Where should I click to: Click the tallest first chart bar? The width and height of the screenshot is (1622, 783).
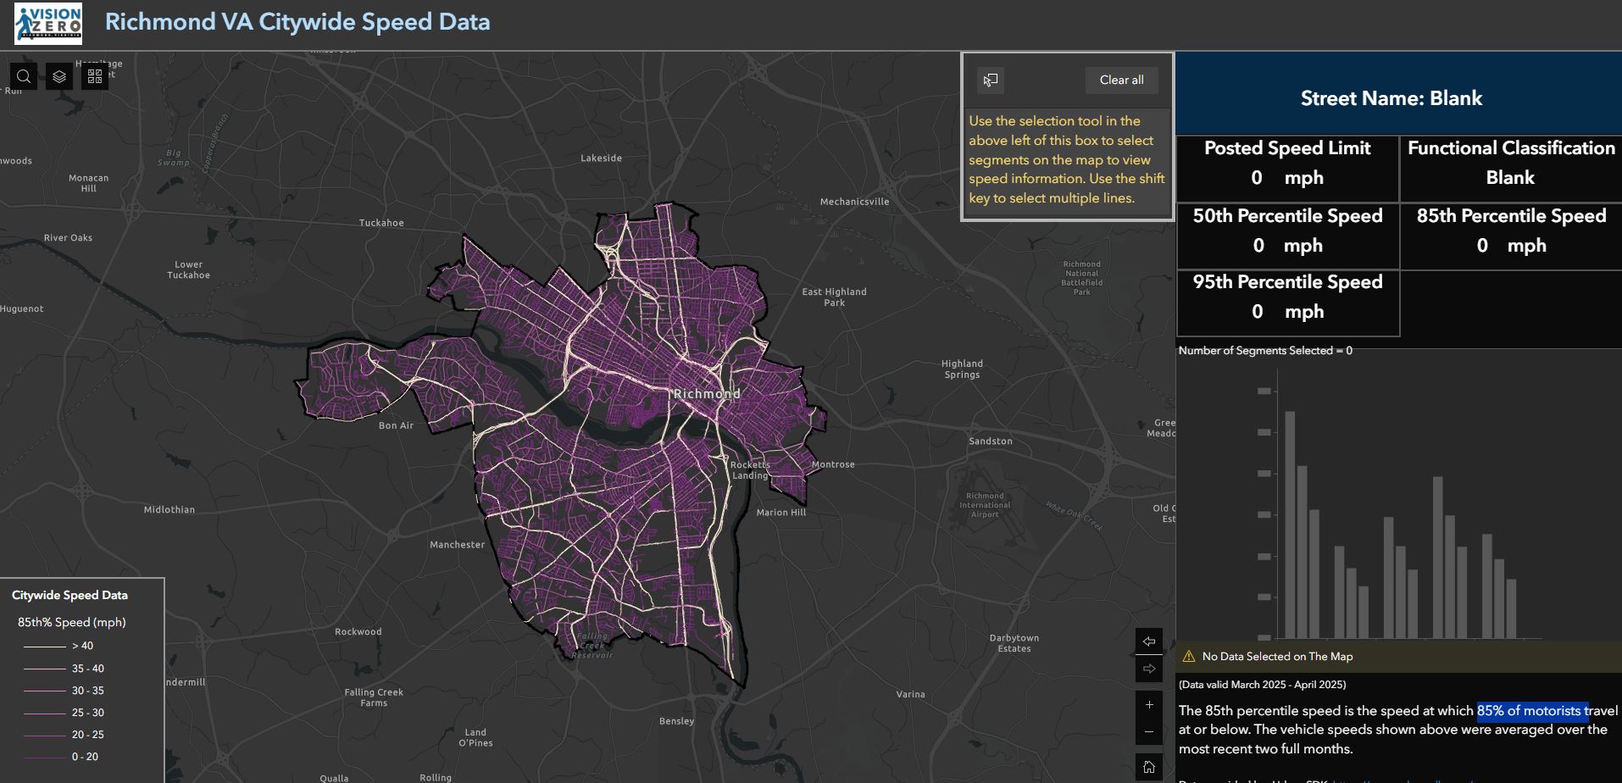pos(1290,524)
